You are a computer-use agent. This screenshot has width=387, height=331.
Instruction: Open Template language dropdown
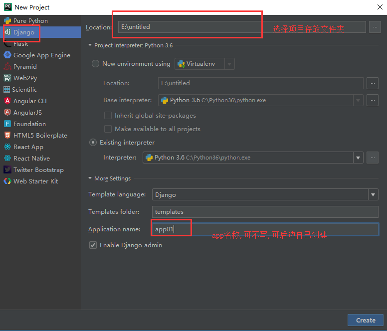coord(265,194)
